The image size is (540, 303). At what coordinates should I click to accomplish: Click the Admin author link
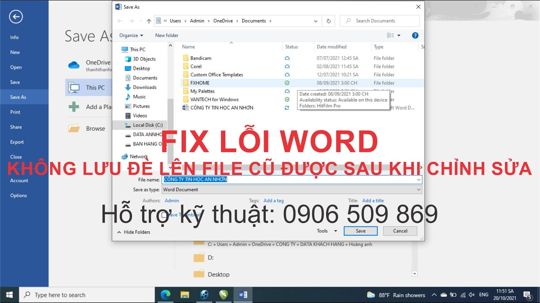click(x=172, y=201)
